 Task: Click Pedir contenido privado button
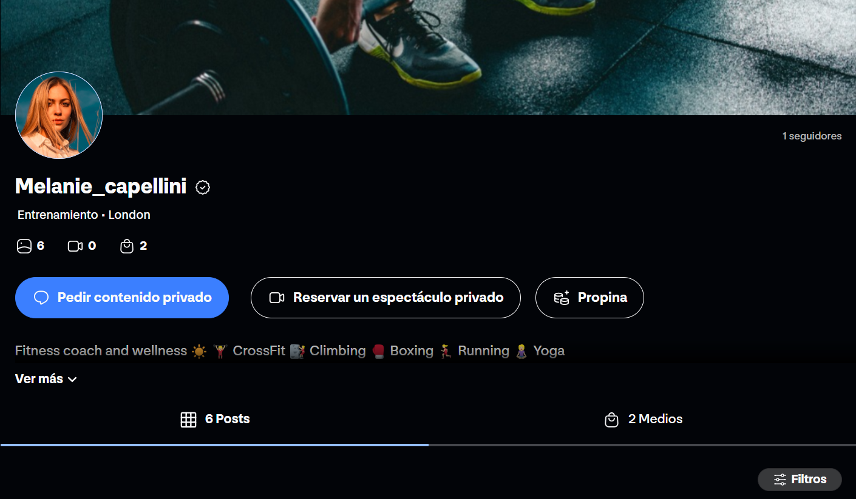[122, 298]
